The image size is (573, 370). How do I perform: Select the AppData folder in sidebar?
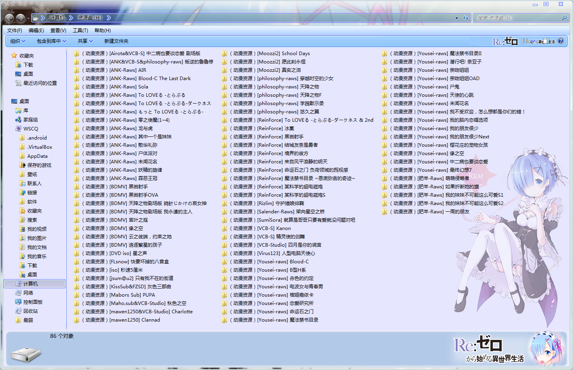[x=34, y=156]
